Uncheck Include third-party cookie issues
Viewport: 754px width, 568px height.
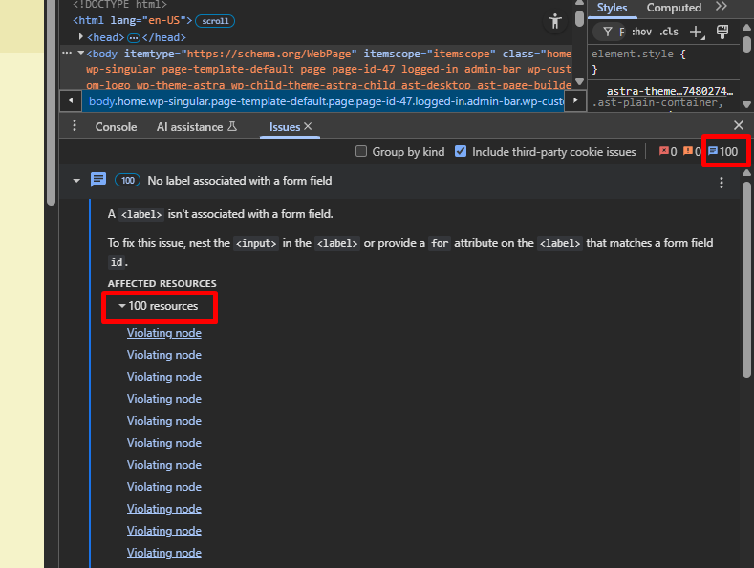461,152
